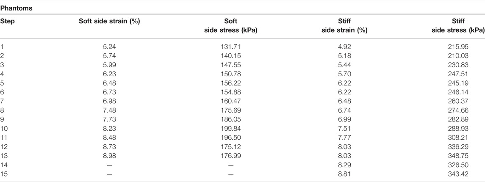Click the stiff stress value 215.95
Screen dimensions: 485x182
(458, 47)
